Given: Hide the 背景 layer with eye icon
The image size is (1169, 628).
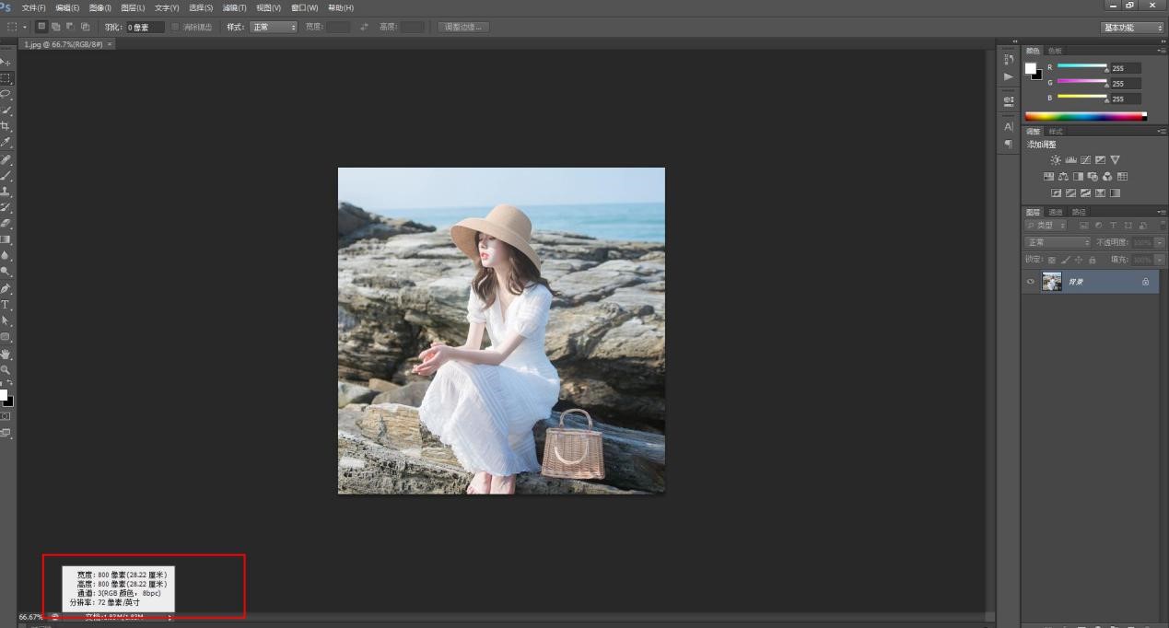Looking at the screenshot, I should pos(1031,282).
